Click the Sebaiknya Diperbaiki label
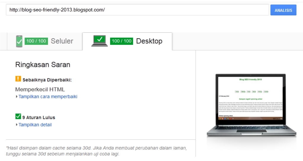 47,80
